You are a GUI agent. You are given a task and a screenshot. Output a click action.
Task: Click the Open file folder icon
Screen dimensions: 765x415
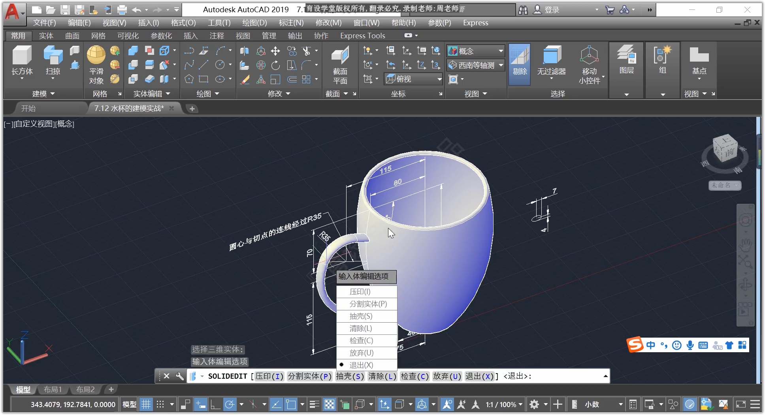click(x=51, y=10)
